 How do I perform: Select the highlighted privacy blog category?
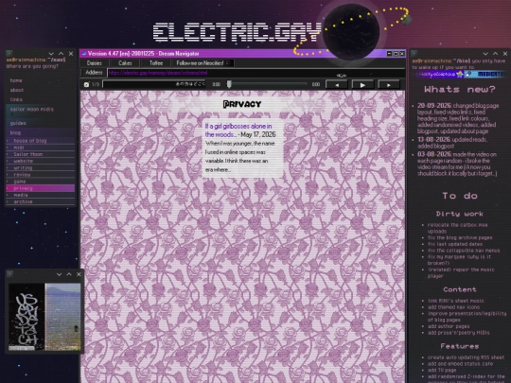(40, 188)
